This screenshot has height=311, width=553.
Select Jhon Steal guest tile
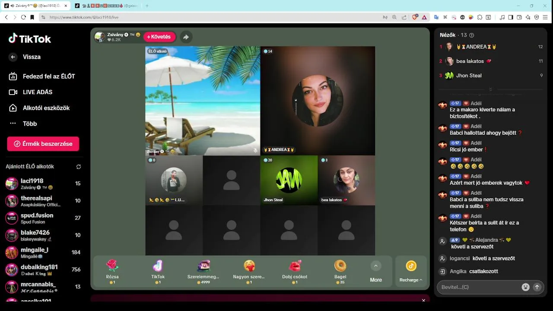[289, 180]
